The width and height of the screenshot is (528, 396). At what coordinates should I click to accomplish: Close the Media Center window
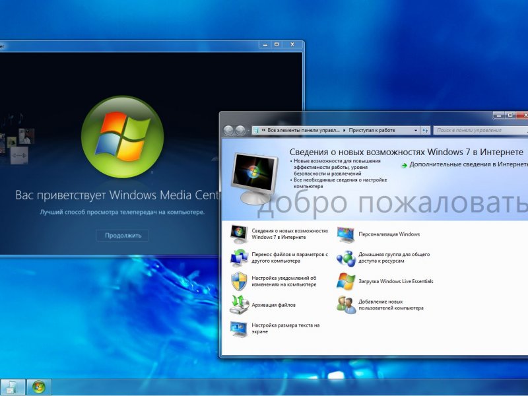[292, 44]
